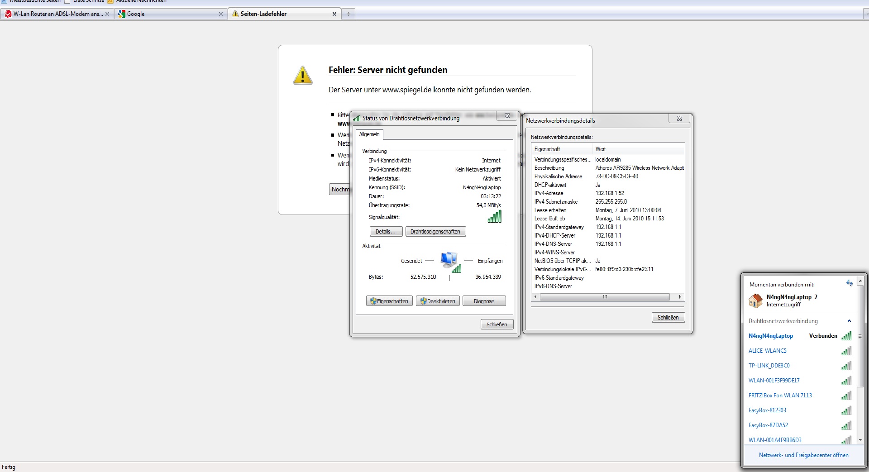Click the signal bars icon next to ALICE-WLANC5
The width and height of the screenshot is (869, 472).
[x=846, y=351]
